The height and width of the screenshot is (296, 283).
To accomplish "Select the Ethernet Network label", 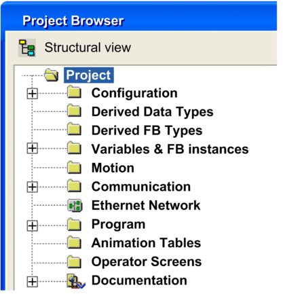I will [x=146, y=206].
